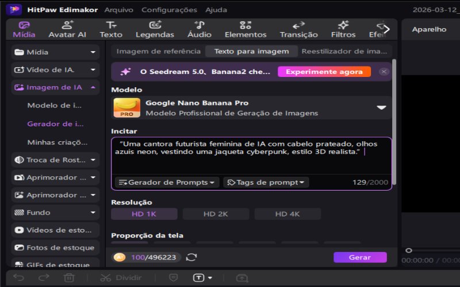Switch to Imagem de referência tab

[x=158, y=51]
